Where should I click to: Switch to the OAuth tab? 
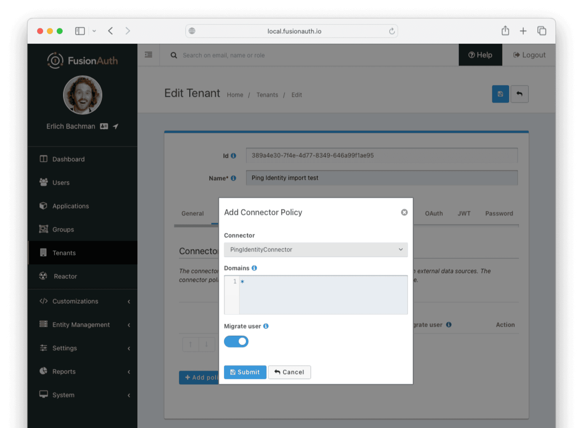tap(434, 213)
